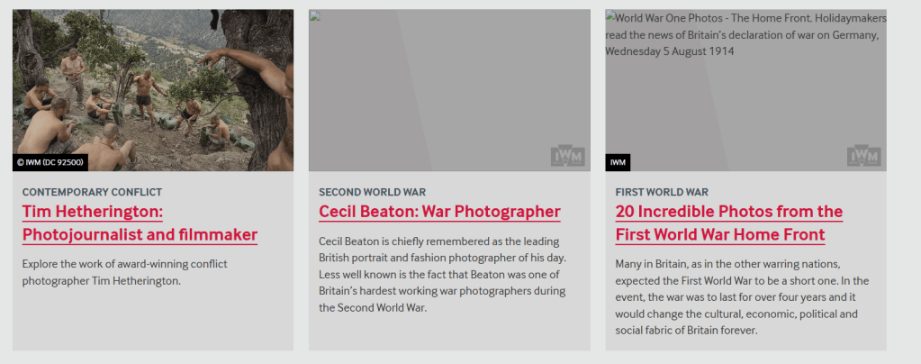
Task: Click the Holidaymakers alt text on image
Action: coord(745,34)
